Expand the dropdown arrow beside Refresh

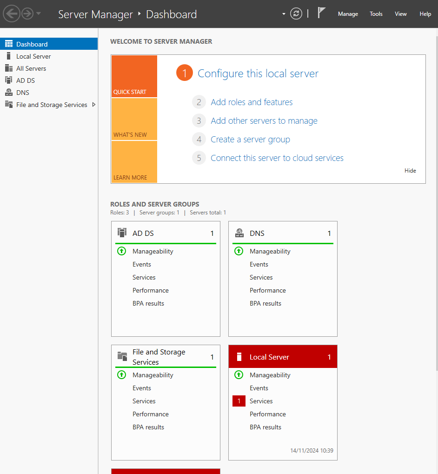click(x=284, y=14)
